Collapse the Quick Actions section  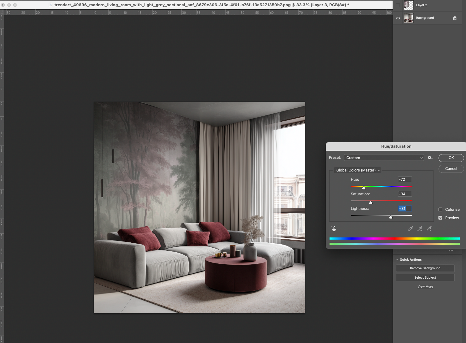pyautogui.click(x=397, y=260)
